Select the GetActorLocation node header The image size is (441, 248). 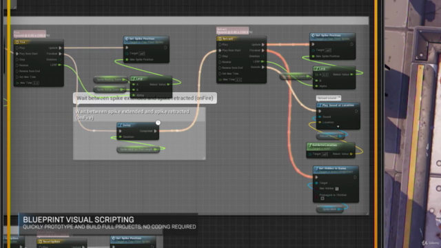331,146
